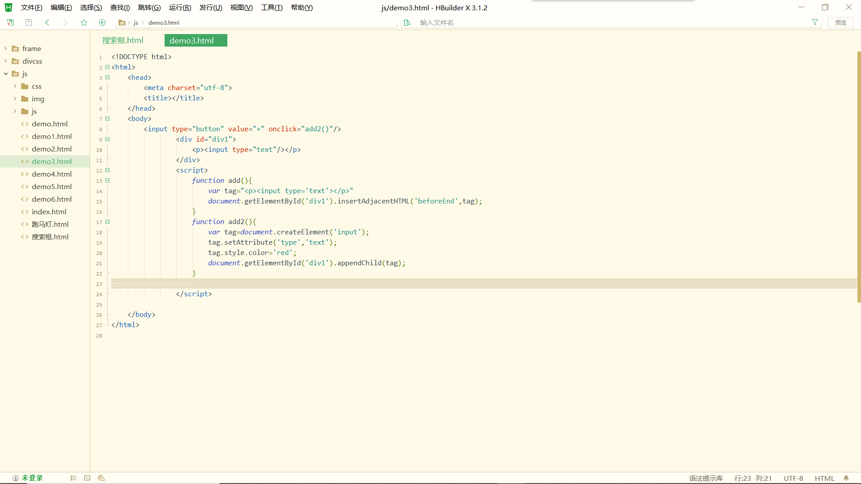861x484 pixels.
Task: Open the 选择(S) menu
Action: point(91,8)
